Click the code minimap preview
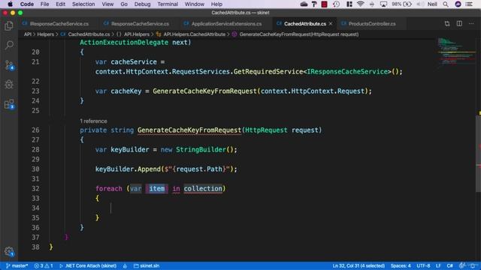481x270 pixels. click(x=456, y=52)
